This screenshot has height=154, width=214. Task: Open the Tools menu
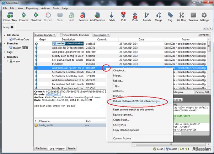(x=56, y=8)
